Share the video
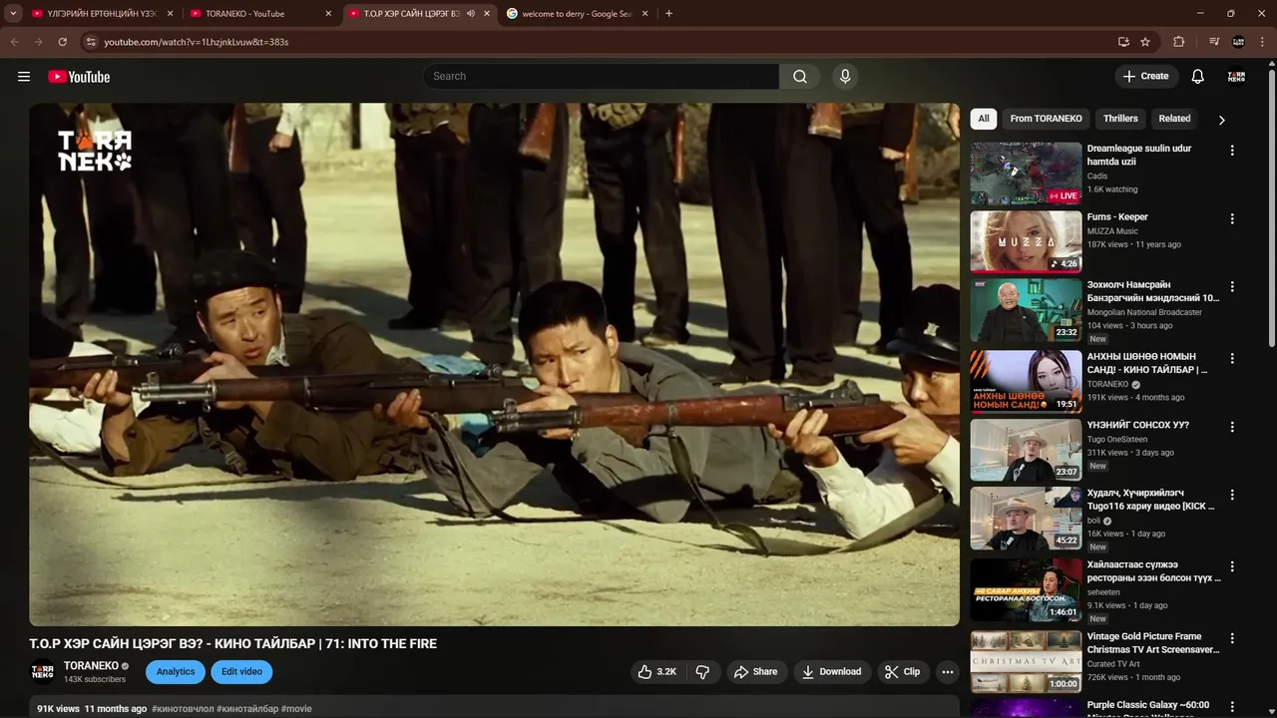This screenshot has height=718, width=1277. click(x=755, y=672)
